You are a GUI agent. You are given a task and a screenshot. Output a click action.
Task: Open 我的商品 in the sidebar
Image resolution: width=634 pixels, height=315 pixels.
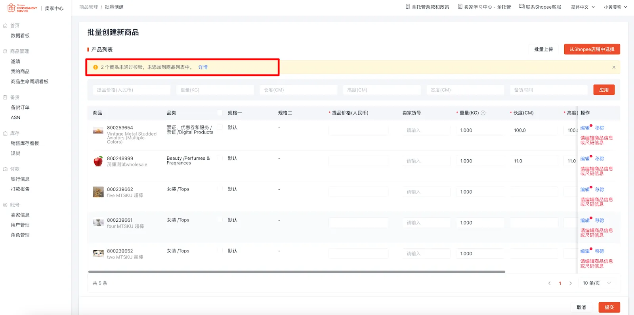[x=20, y=72]
